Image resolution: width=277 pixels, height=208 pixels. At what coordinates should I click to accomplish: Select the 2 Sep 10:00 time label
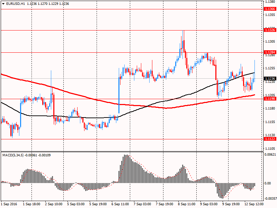click(x=54, y=205)
